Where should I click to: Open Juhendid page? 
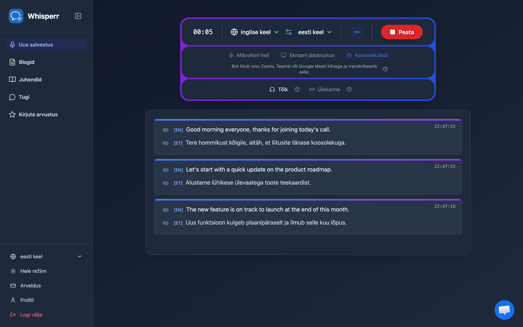coord(46,79)
